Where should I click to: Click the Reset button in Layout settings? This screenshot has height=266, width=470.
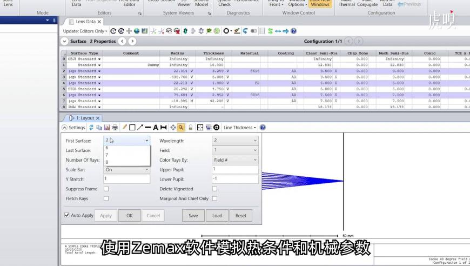(x=241, y=215)
